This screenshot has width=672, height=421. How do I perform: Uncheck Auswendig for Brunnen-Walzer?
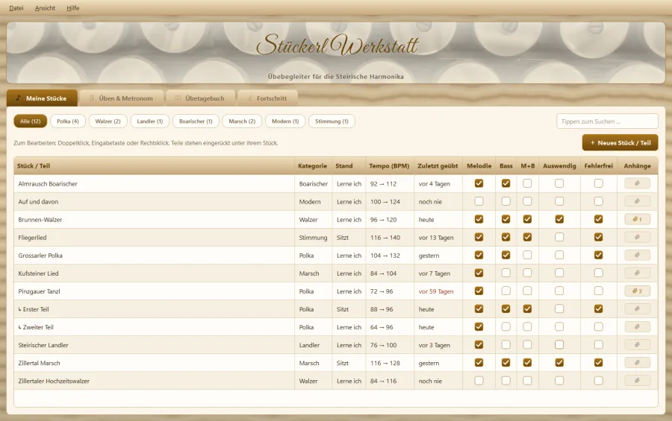point(559,220)
